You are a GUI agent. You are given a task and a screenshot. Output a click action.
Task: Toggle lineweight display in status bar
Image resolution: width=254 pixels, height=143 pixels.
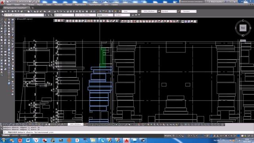click(208, 135)
